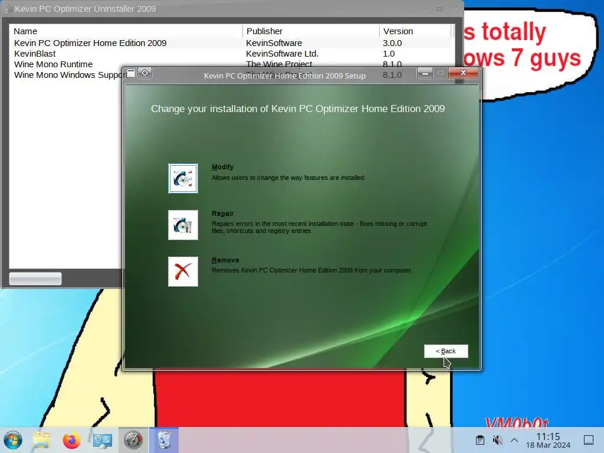This screenshot has width=604, height=453.
Task: Click the grey button in Uninstaller window
Action: (35, 278)
